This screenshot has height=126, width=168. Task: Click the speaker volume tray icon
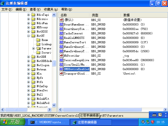pyautogui.click(x=143, y=122)
